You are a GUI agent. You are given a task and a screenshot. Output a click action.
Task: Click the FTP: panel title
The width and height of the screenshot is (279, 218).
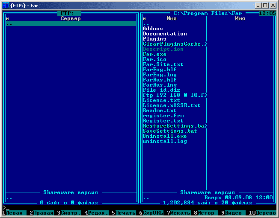[x=69, y=13]
